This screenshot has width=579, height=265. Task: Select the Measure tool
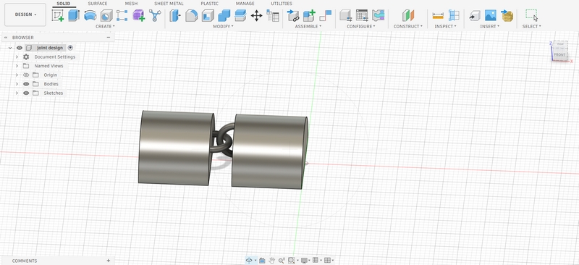coord(438,15)
